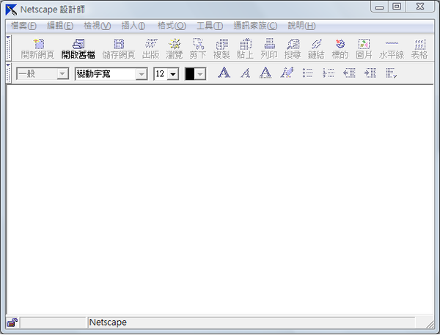
Task: Insert a bulleted list
Action: tap(307, 73)
